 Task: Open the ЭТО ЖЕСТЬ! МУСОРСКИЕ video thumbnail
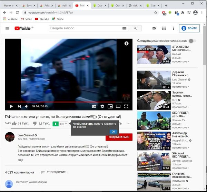click(154, 55)
